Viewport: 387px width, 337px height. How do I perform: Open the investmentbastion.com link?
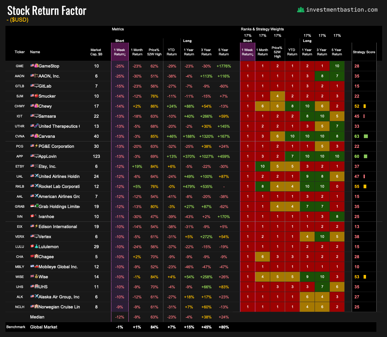[342, 10]
